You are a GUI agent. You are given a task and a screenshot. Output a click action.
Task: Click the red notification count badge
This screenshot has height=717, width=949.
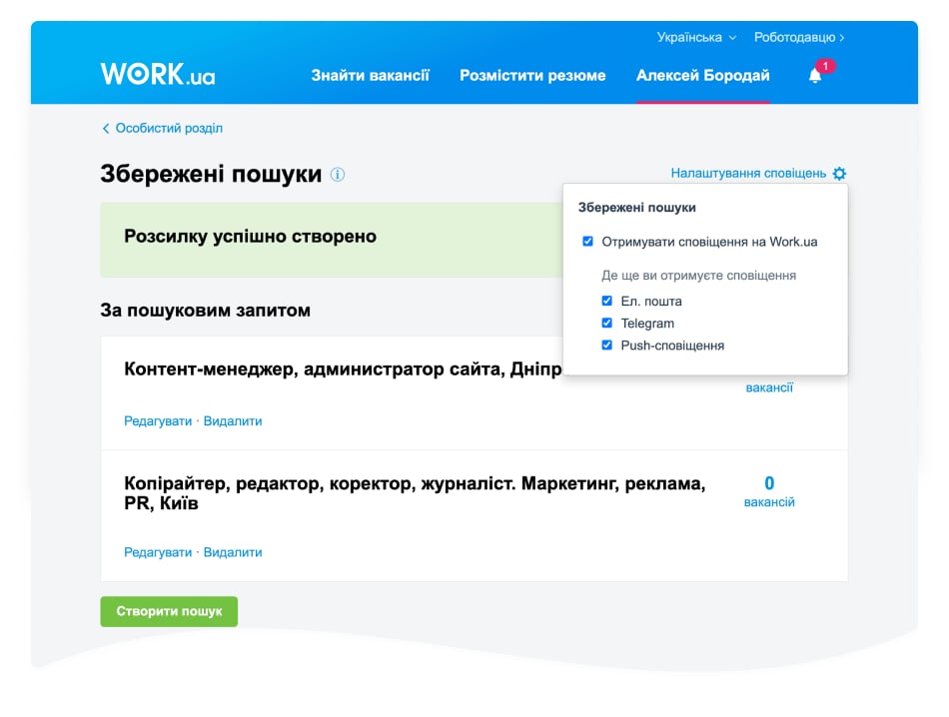tap(824, 66)
